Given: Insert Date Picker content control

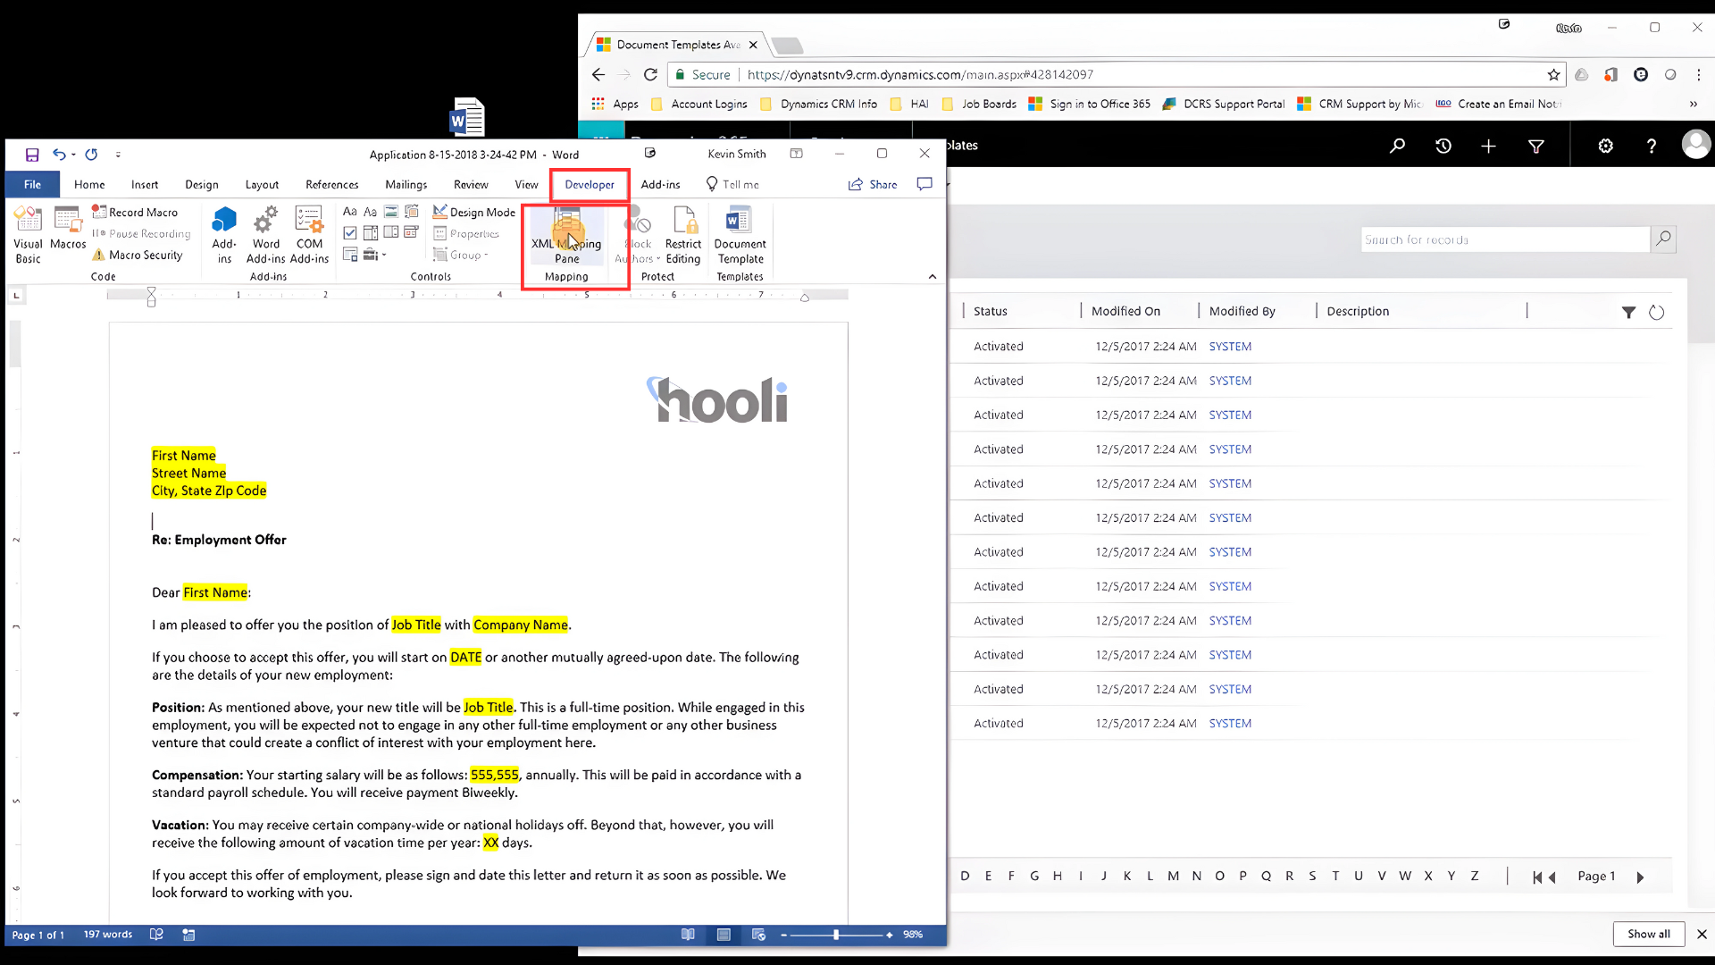Looking at the screenshot, I should pos(411,233).
